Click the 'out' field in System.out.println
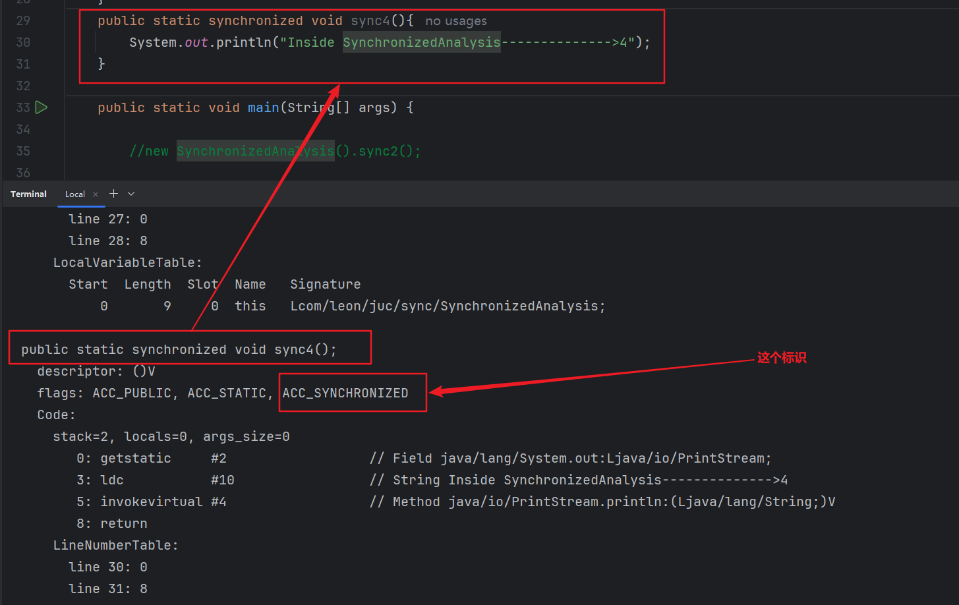The height and width of the screenshot is (605, 959). click(196, 42)
